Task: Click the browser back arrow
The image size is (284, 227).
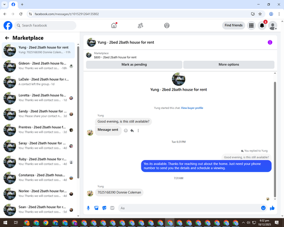Action: click(5, 14)
